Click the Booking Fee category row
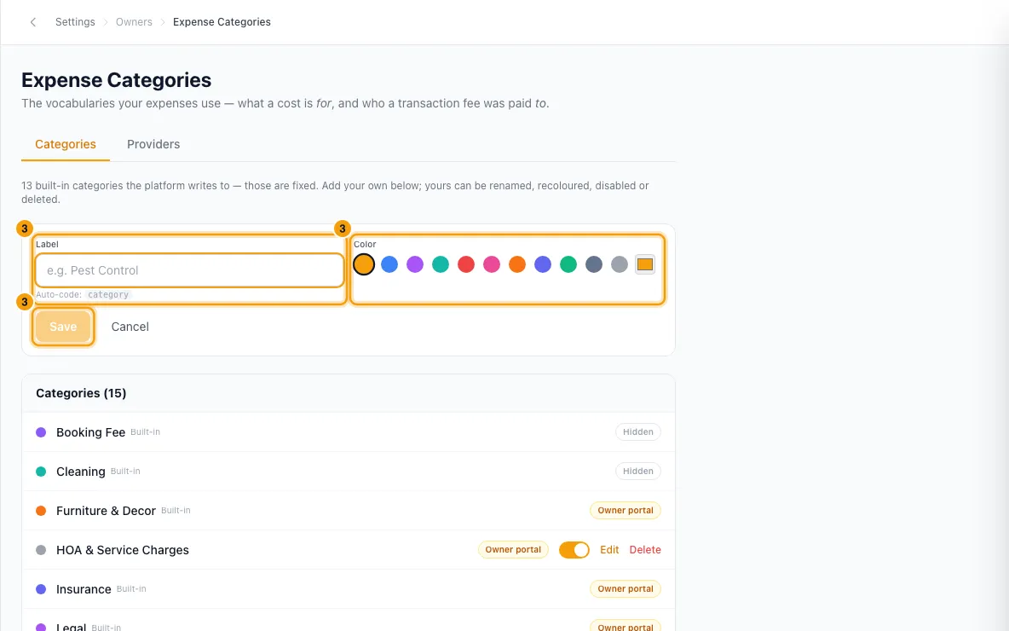1009x631 pixels. (x=349, y=432)
